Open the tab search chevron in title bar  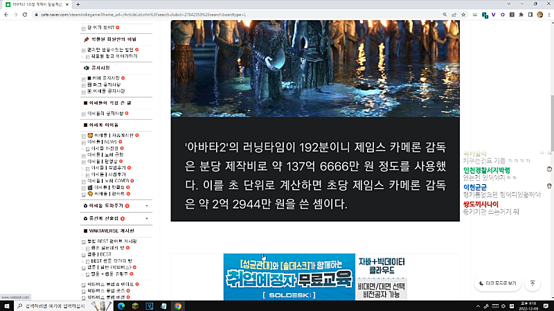tap(508, 4)
